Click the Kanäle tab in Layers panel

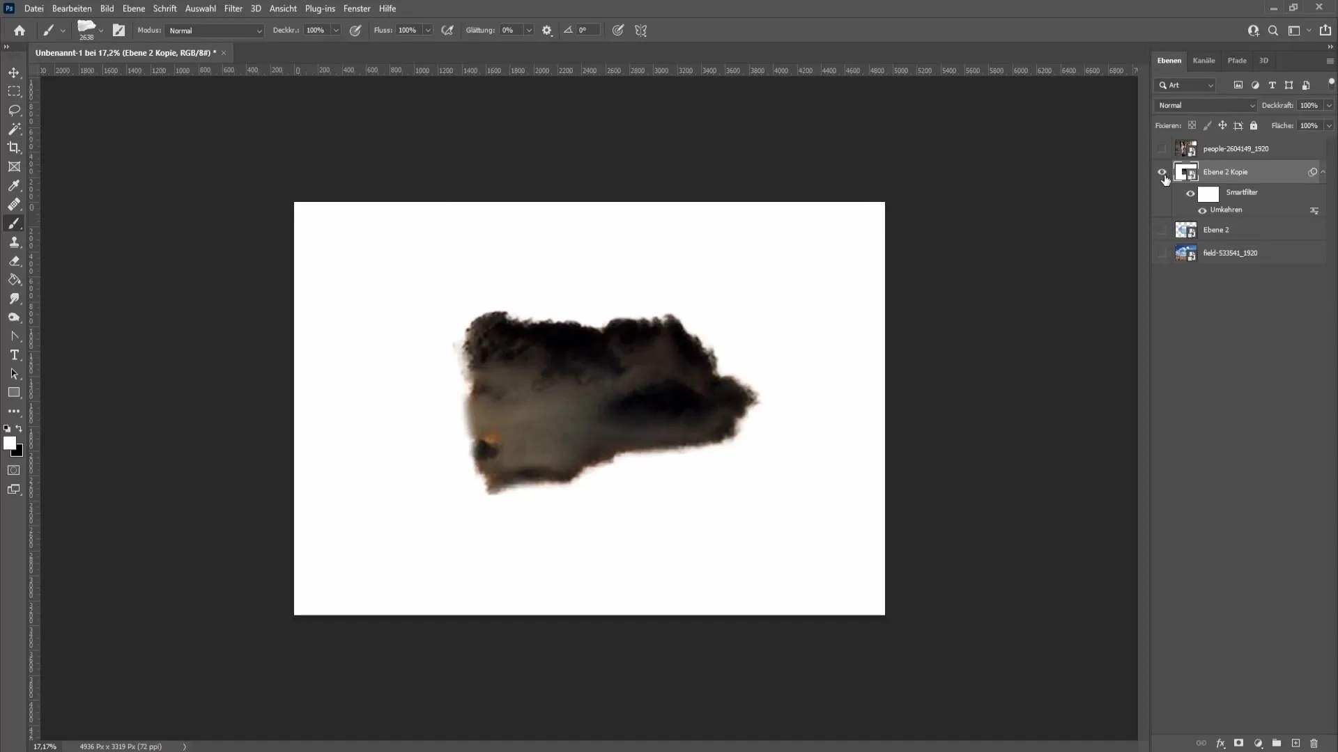[1204, 60]
